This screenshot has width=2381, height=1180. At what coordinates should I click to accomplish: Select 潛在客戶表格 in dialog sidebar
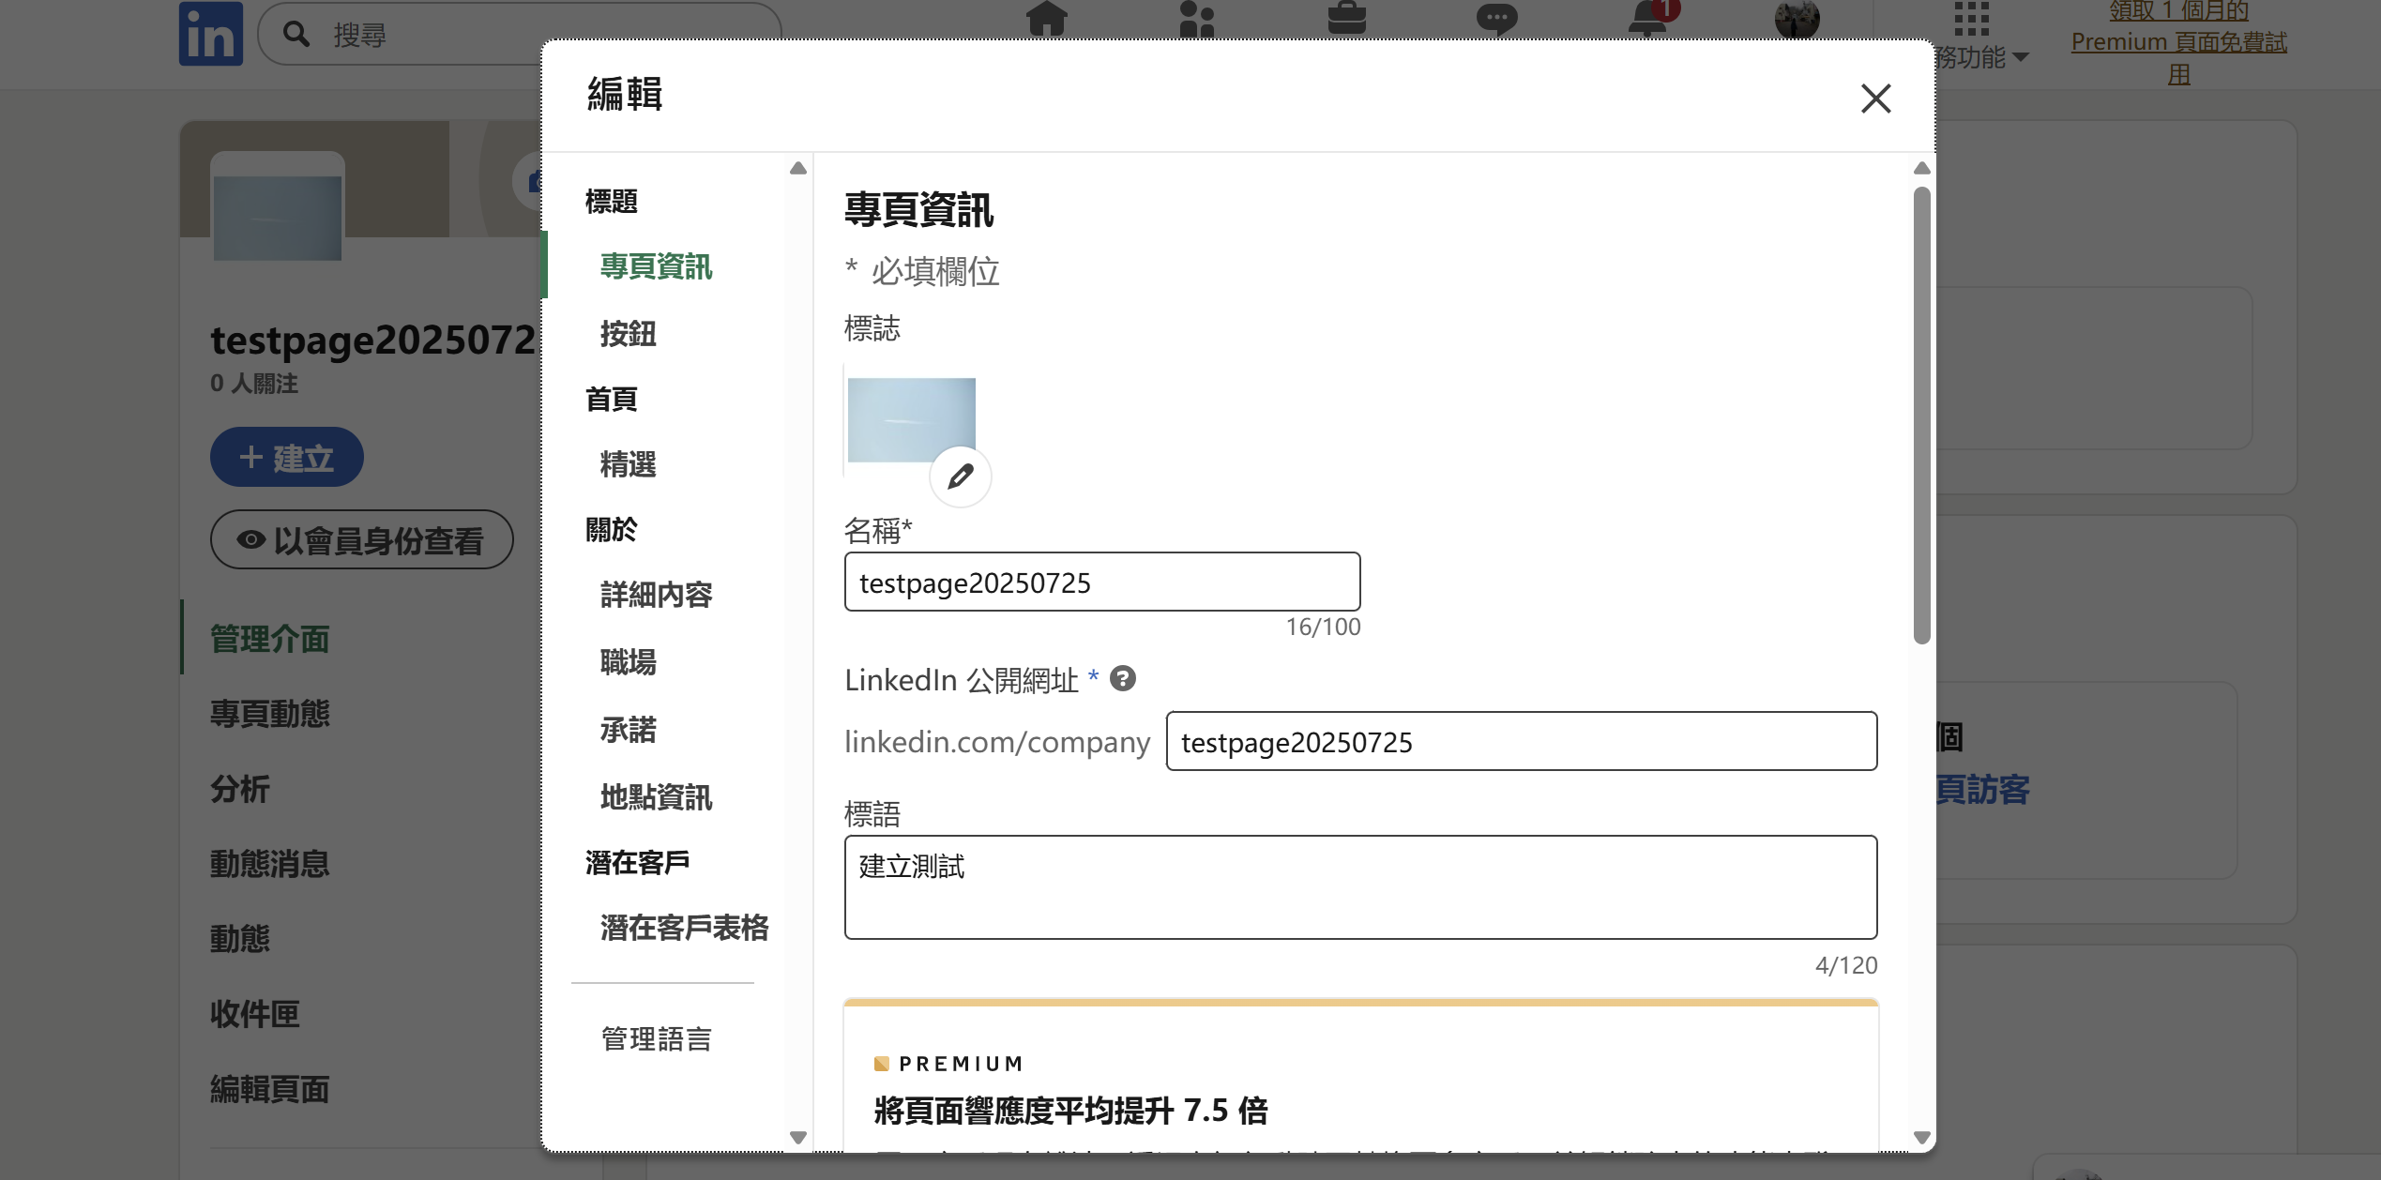(x=684, y=928)
